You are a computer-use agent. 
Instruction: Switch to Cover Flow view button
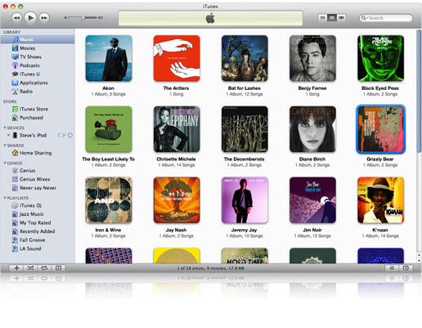(341, 18)
